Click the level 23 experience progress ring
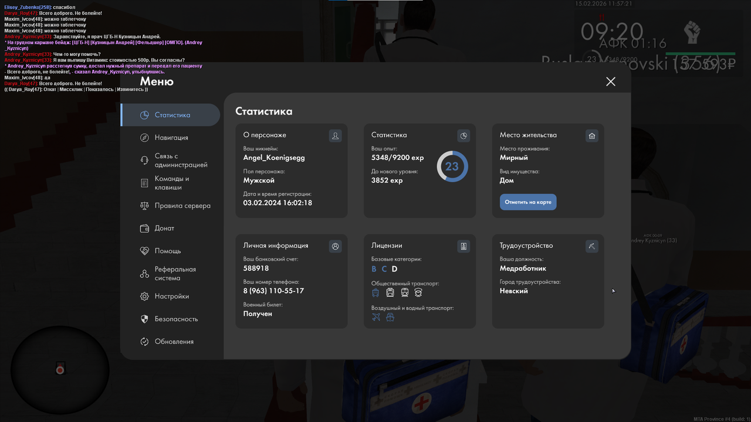751x422 pixels. coord(452,166)
